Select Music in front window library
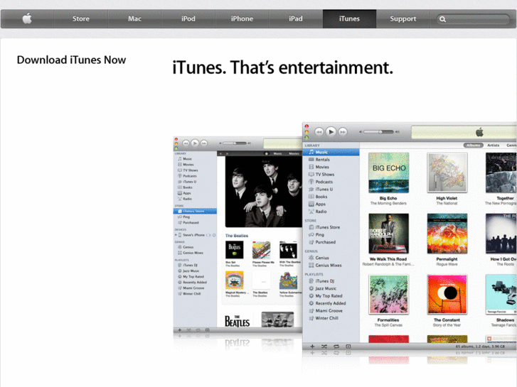This screenshot has height=387, width=517. (x=331, y=152)
